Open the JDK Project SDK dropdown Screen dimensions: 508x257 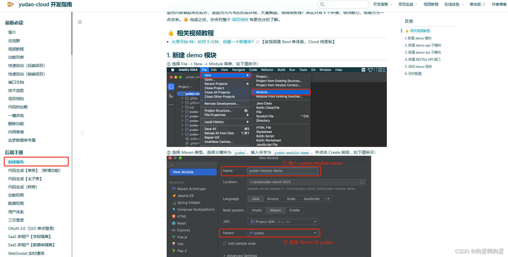283,222
